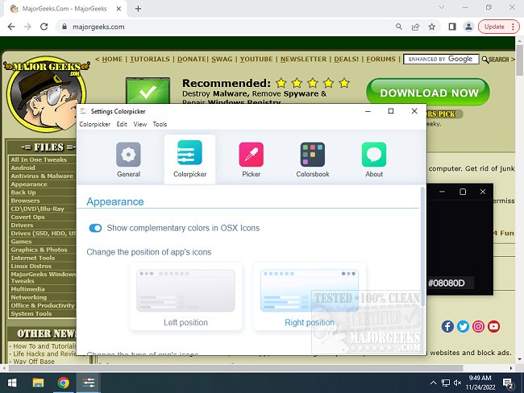Open the YOUTUBE link in site navigation
Viewport: 524px width, 393px height.
[x=256, y=59]
